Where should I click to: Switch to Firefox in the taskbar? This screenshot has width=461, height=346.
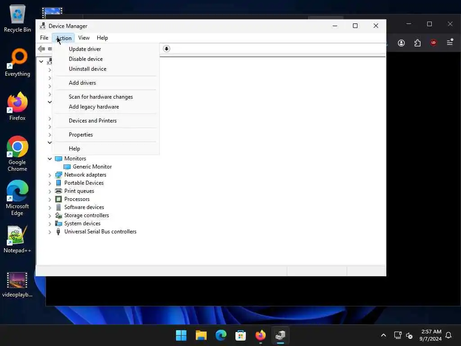click(261, 335)
